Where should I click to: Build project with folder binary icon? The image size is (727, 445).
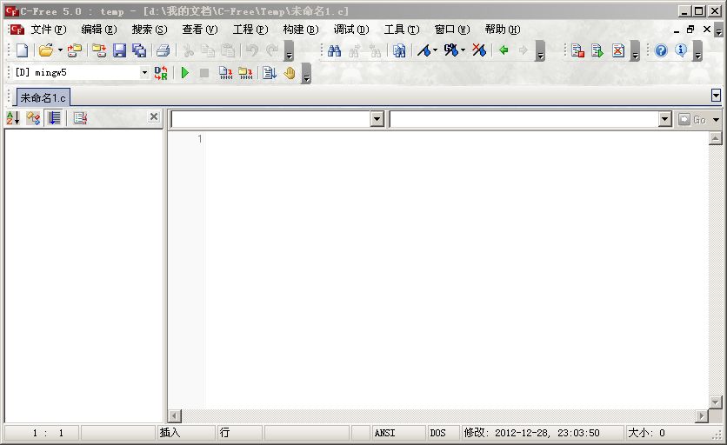tap(246, 73)
